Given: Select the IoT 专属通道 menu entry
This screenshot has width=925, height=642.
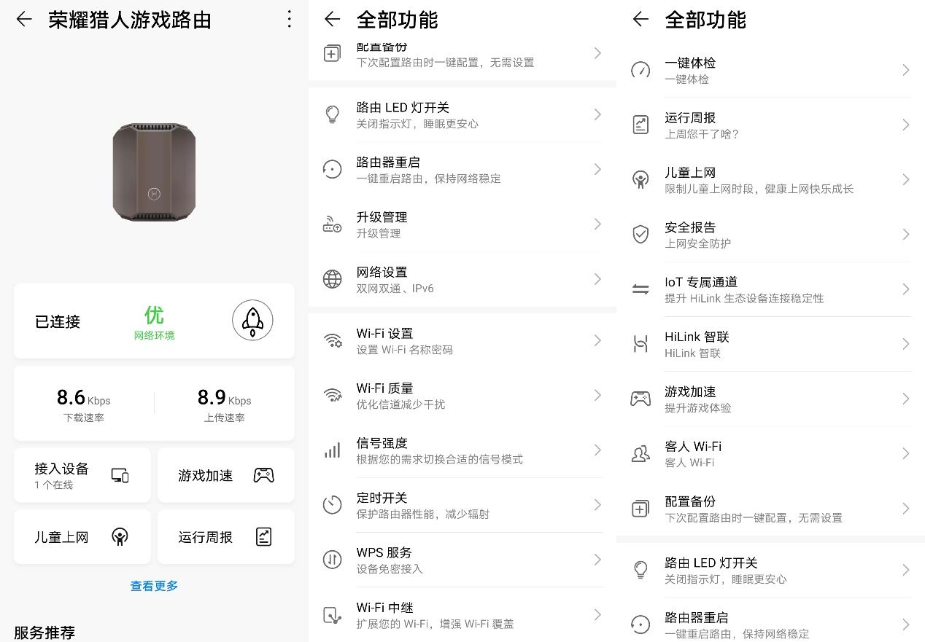Looking at the screenshot, I should pos(770,289).
